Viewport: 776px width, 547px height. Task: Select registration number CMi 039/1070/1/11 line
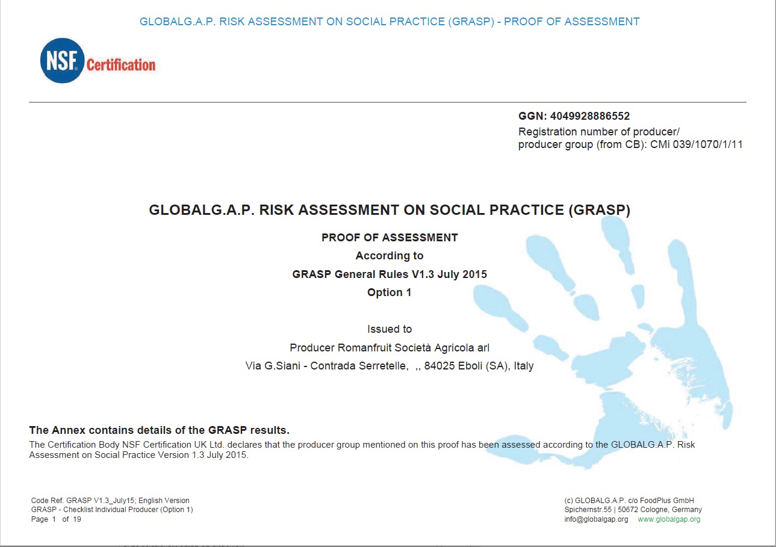[630, 145]
